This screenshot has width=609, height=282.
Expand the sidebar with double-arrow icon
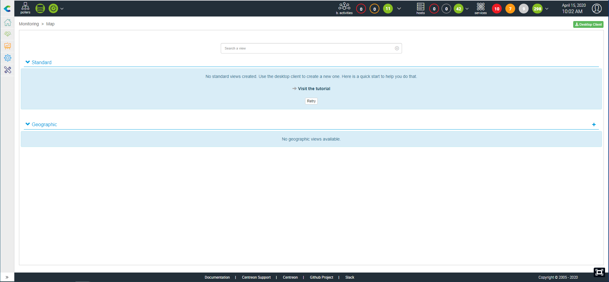tap(7, 277)
